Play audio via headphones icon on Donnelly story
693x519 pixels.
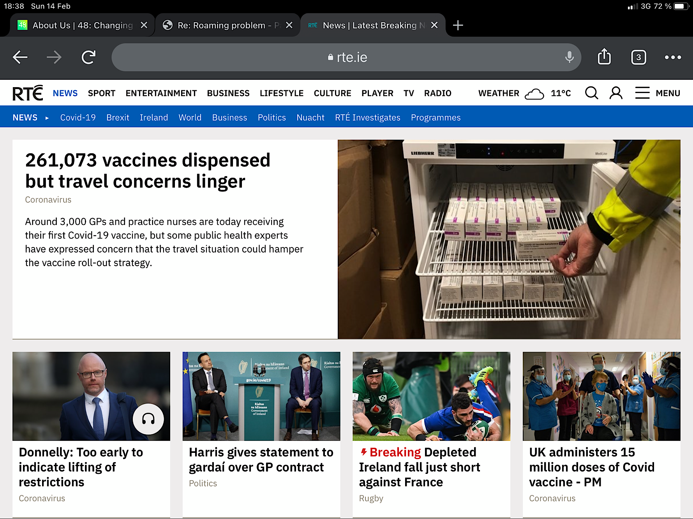click(x=148, y=419)
